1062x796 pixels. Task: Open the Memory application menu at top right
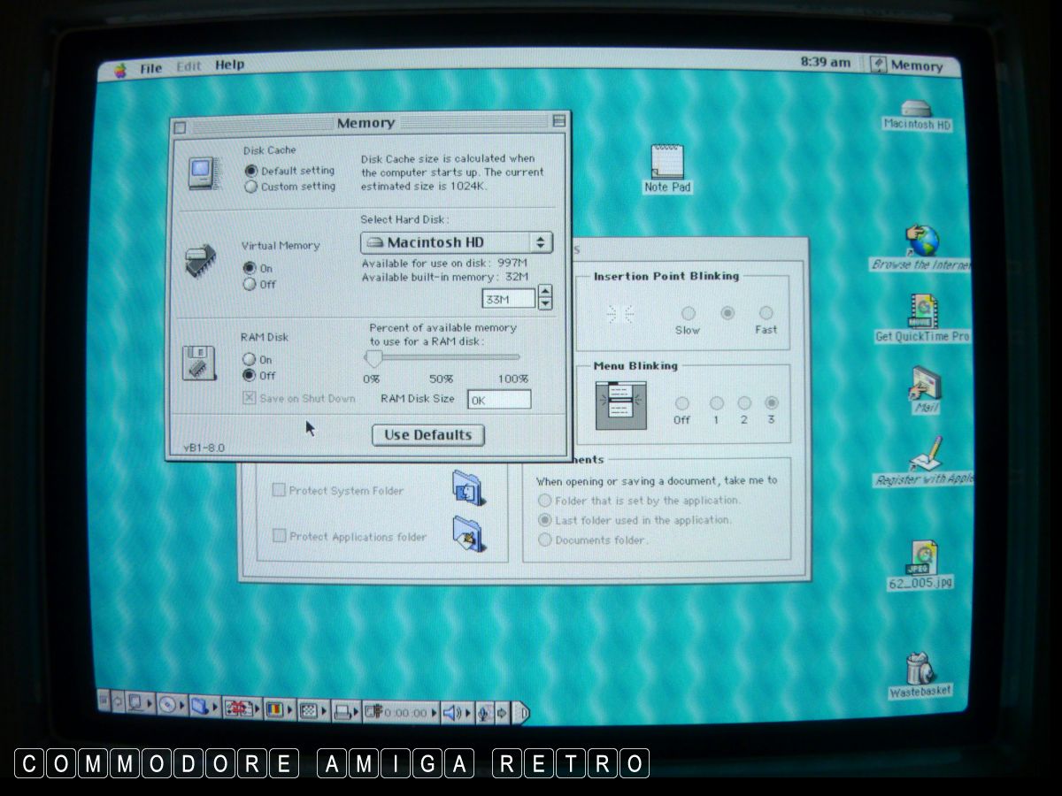coord(906,65)
